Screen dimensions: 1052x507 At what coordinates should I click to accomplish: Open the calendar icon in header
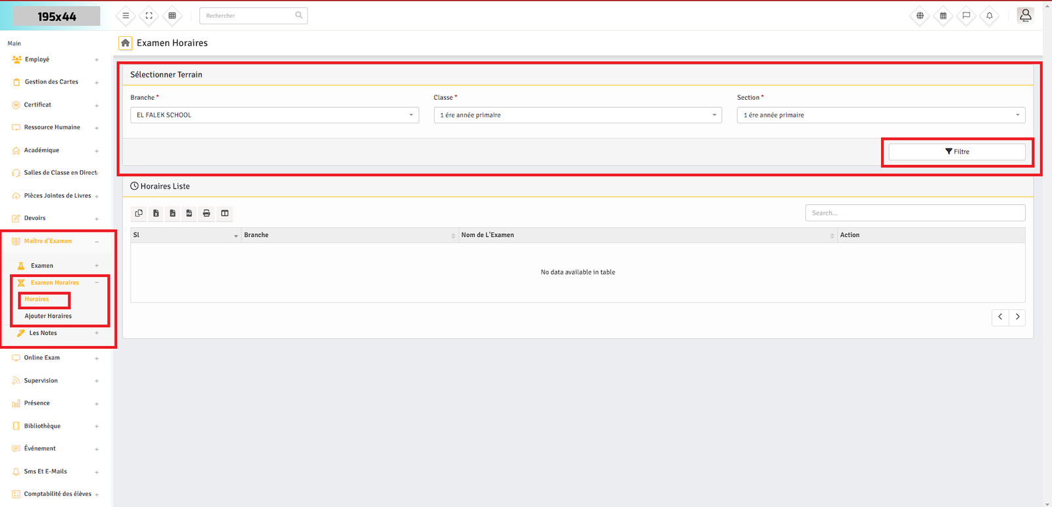click(943, 16)
